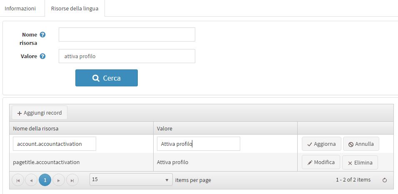
Task: Go to first page of results
Action: pos(18,180)
